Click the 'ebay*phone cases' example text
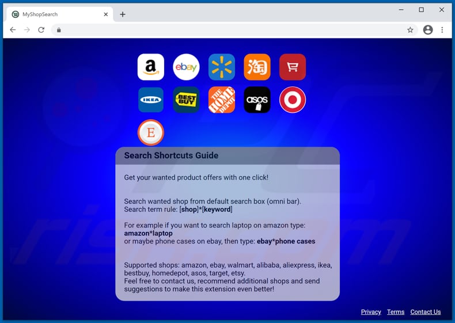455x323 pixels. click(x=286, y=241)
